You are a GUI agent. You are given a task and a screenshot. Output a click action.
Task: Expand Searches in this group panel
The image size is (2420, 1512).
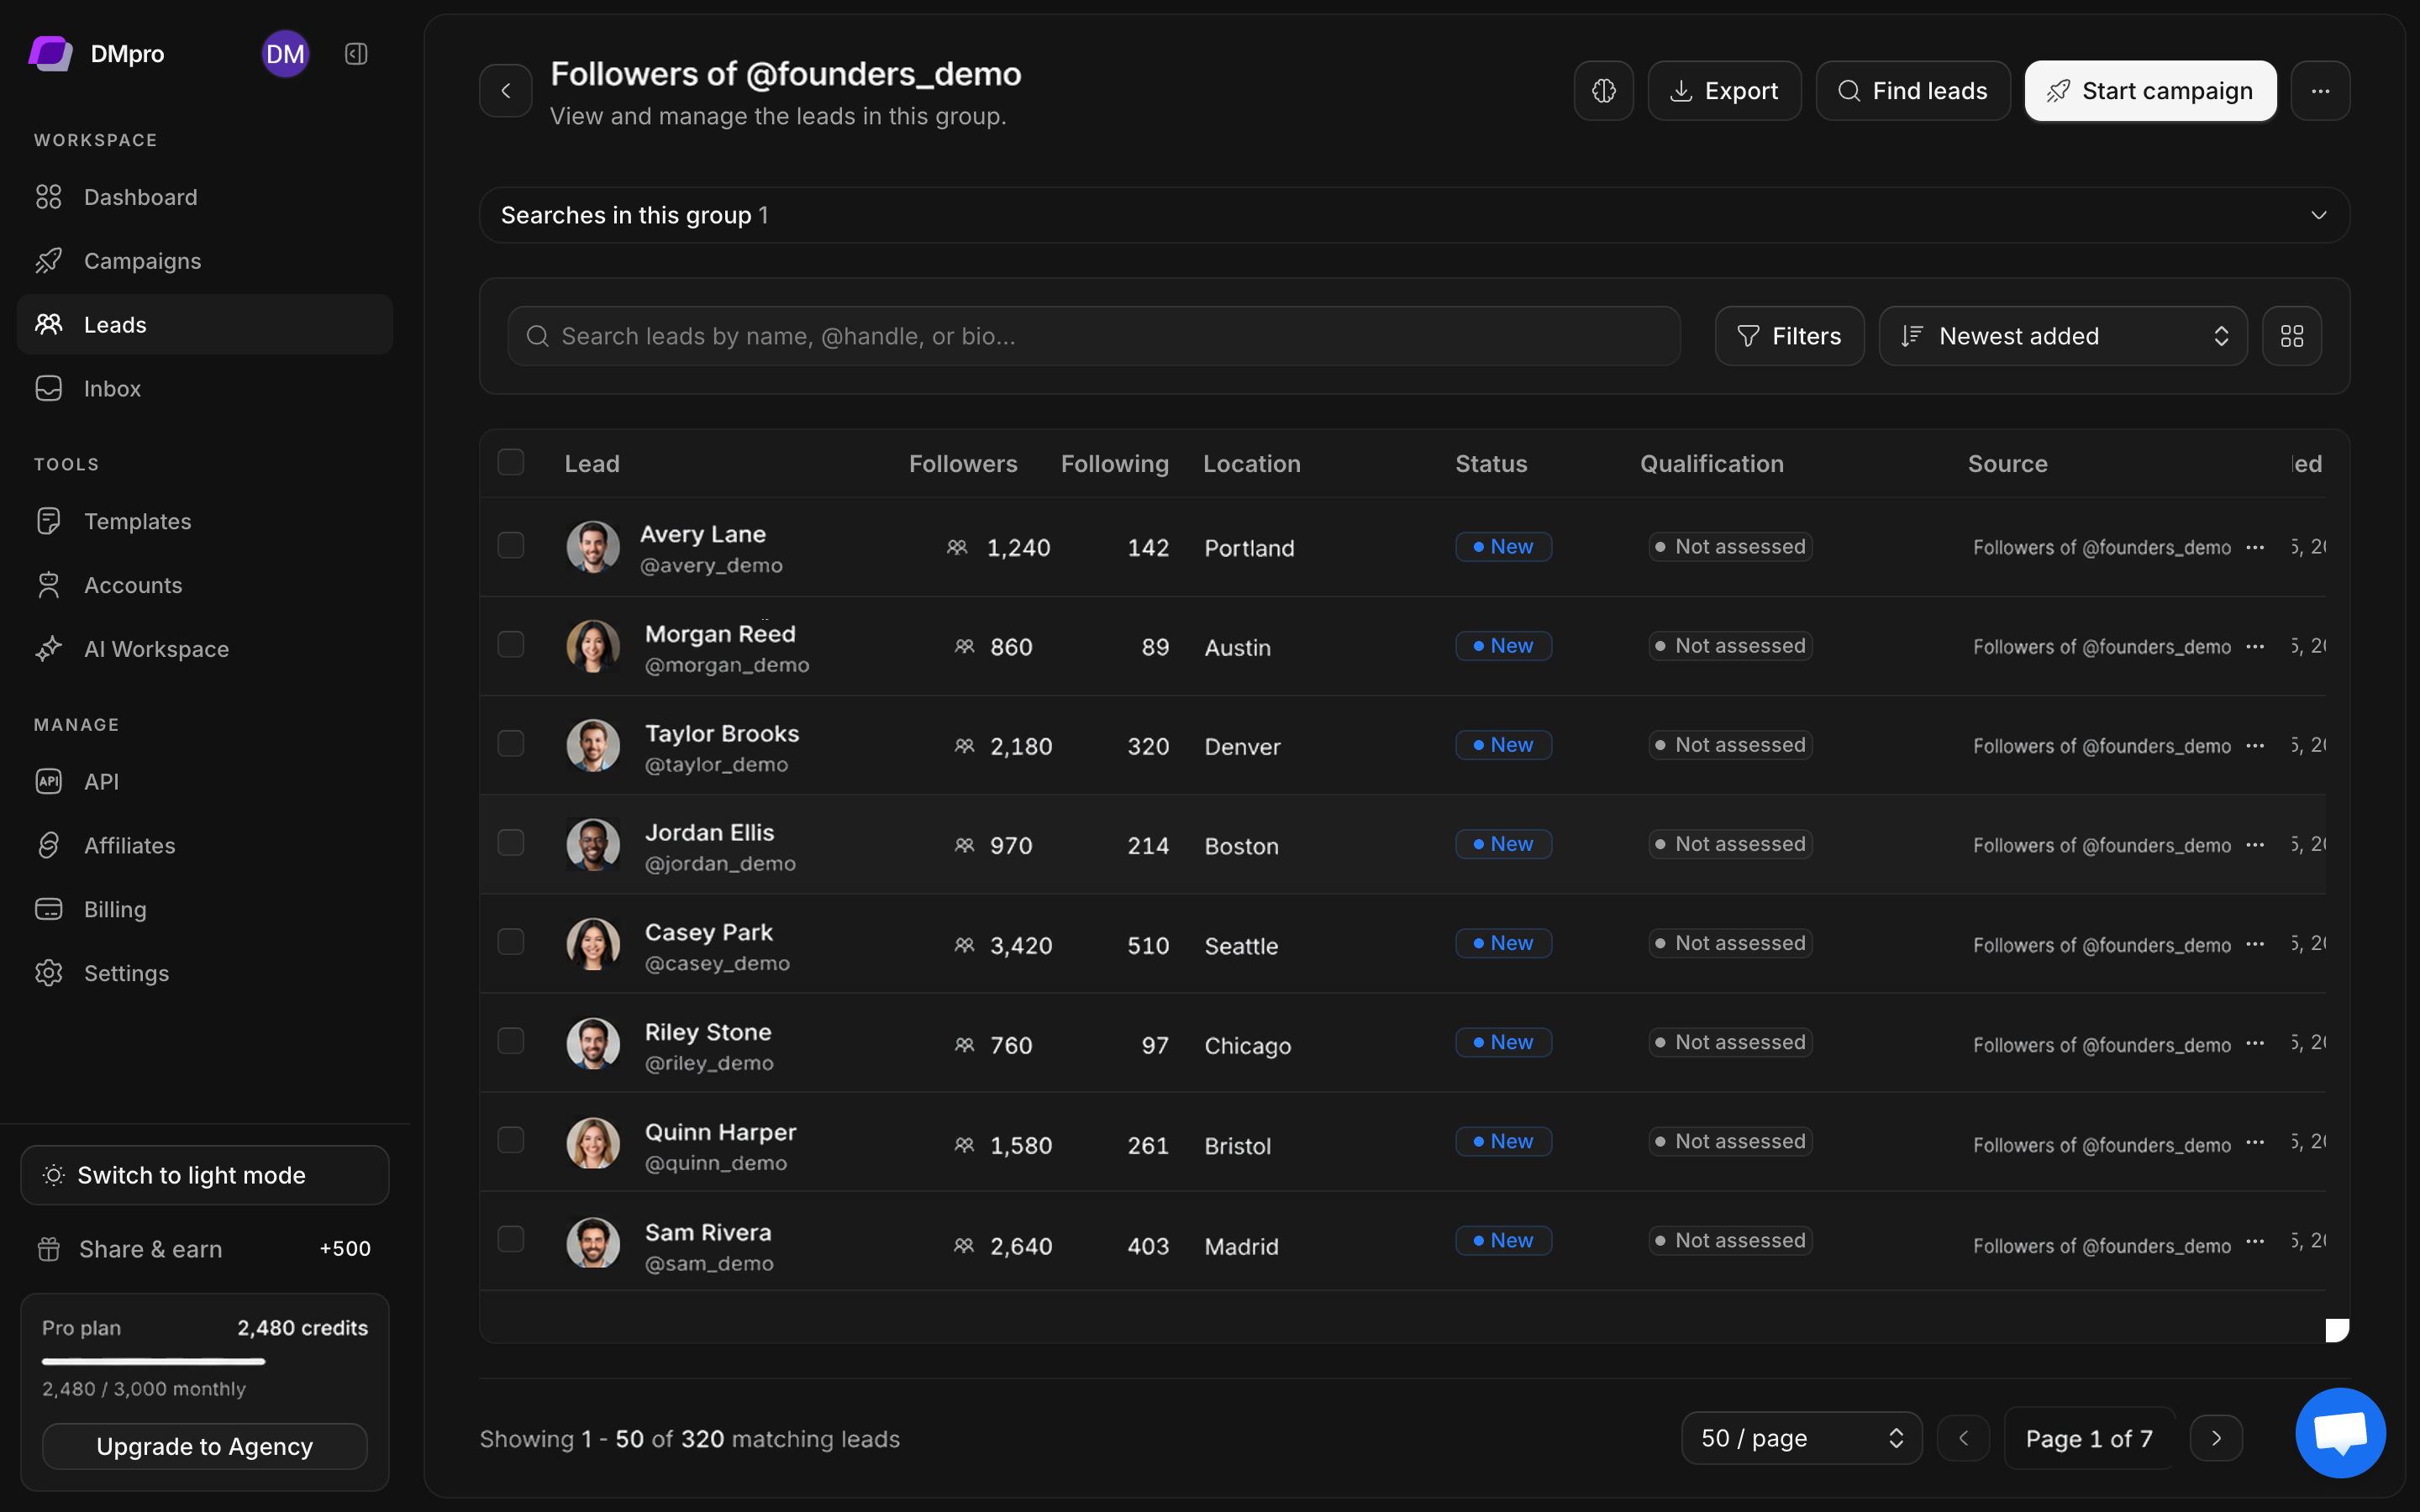click(x=1414, y=215)
